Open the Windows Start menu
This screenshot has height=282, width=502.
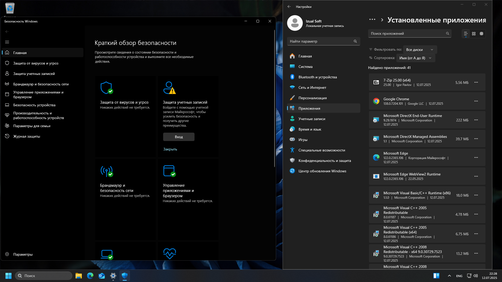(8, 276)
